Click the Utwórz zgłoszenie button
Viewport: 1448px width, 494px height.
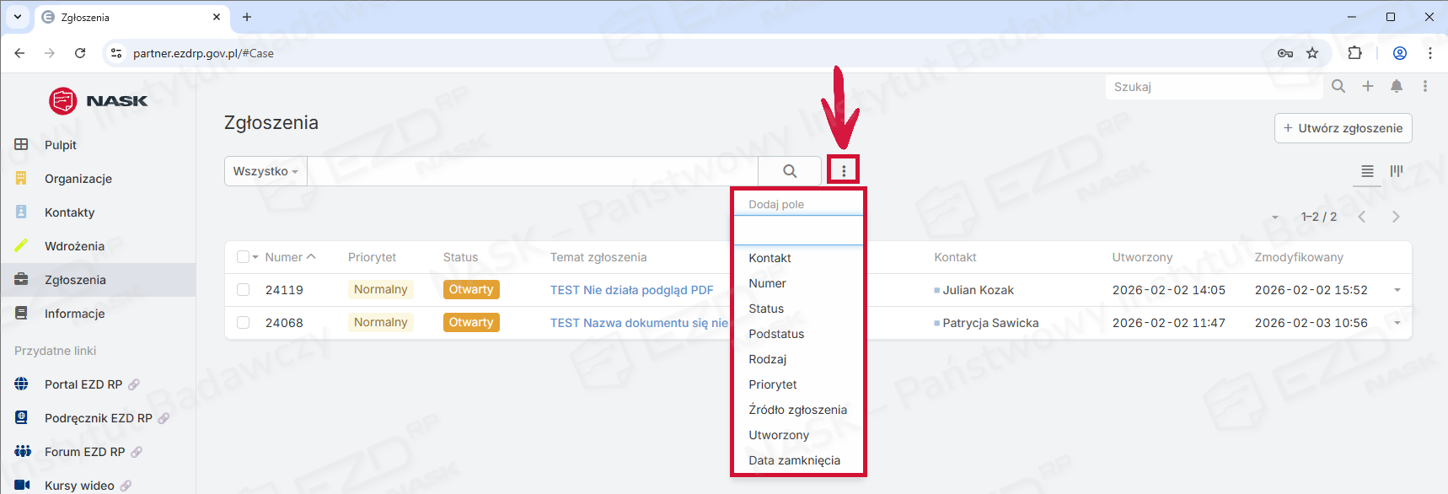point(1343,128)
